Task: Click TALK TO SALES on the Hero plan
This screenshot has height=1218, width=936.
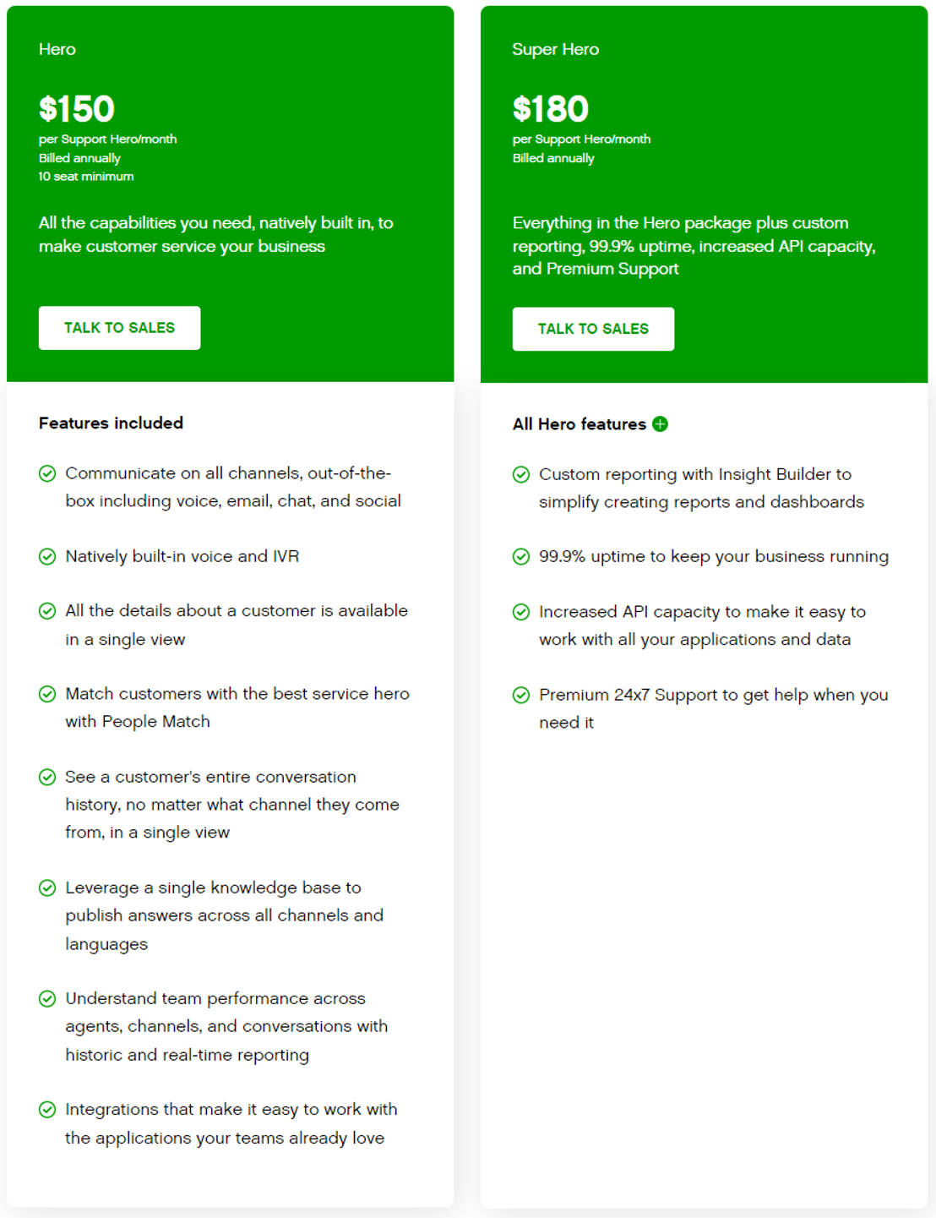Action: tap(119, 328)
